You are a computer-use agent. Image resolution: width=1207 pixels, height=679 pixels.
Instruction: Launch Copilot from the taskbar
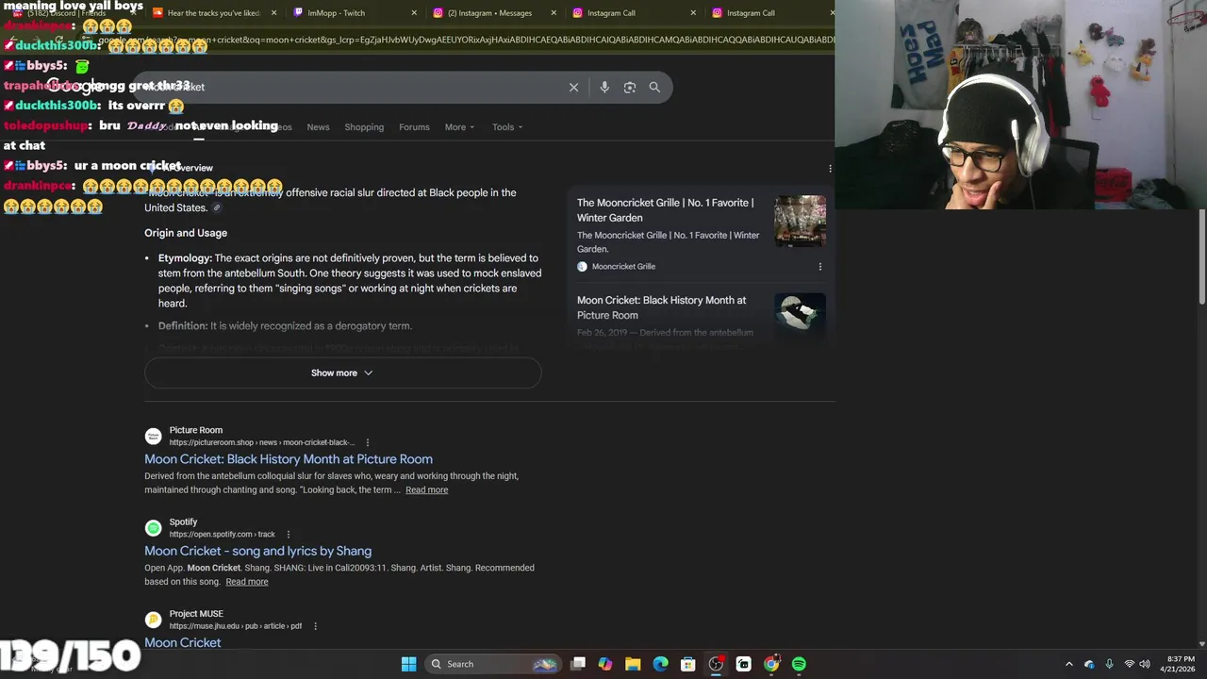click(x=605, y=664)
